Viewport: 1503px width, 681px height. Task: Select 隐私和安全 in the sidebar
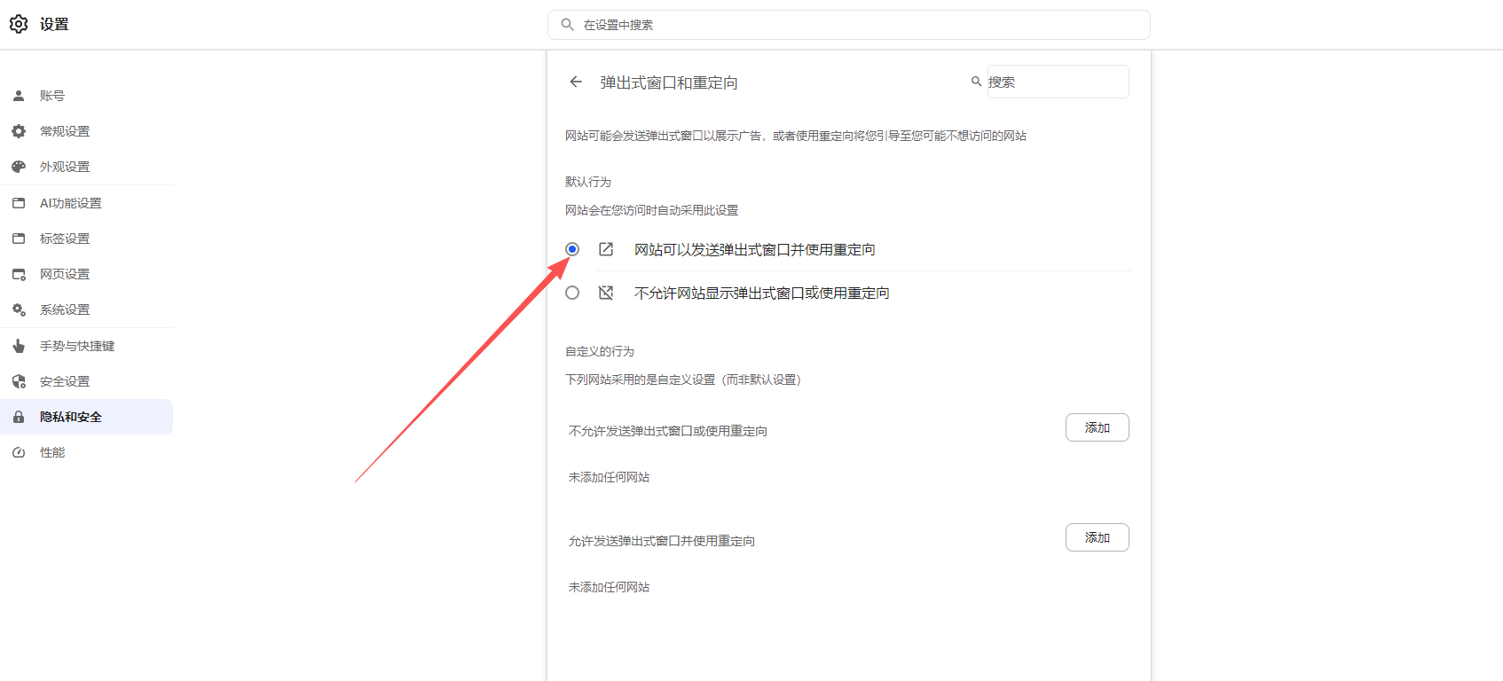click(x=87, y=417)
